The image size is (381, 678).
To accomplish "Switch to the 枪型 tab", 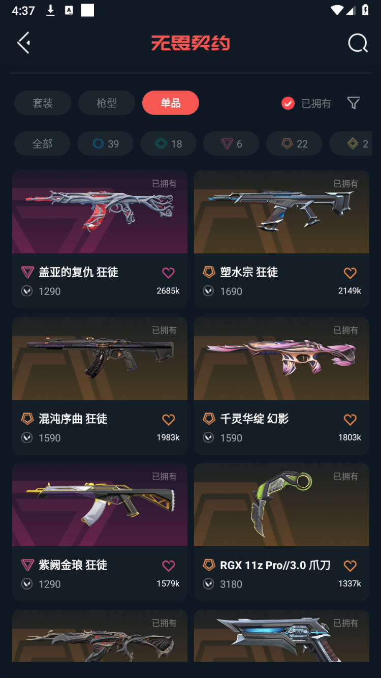I will 107,103.
